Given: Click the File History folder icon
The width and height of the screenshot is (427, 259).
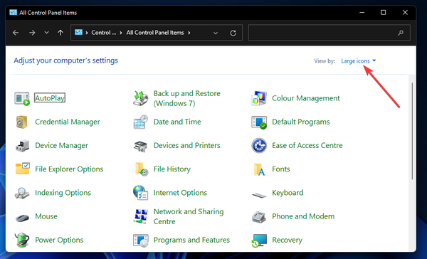Looking at the screenshot, I should (142, 169).
